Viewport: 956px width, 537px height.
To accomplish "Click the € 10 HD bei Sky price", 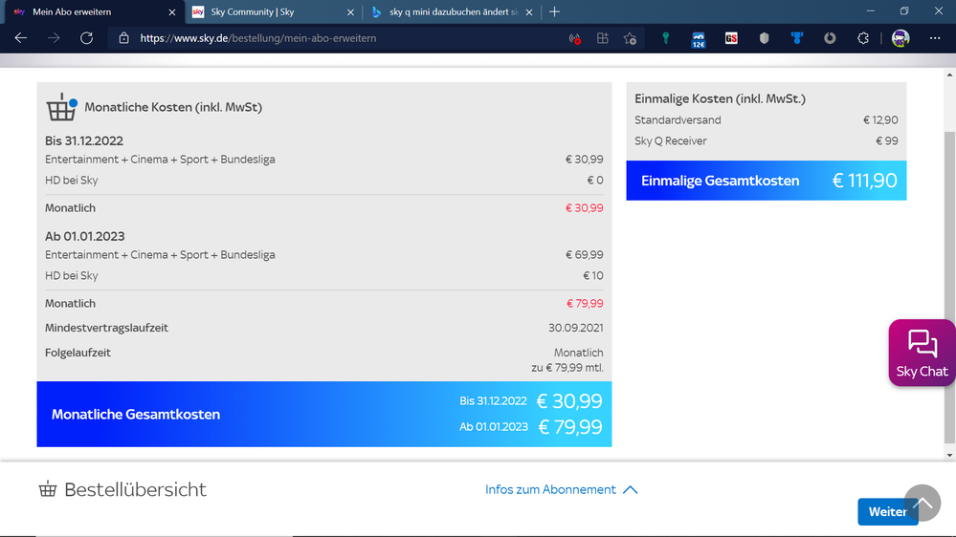I will tap(592, 275).
